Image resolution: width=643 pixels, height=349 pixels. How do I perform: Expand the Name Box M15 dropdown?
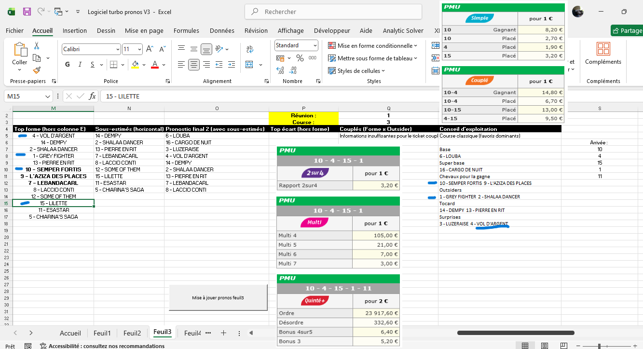48,96
